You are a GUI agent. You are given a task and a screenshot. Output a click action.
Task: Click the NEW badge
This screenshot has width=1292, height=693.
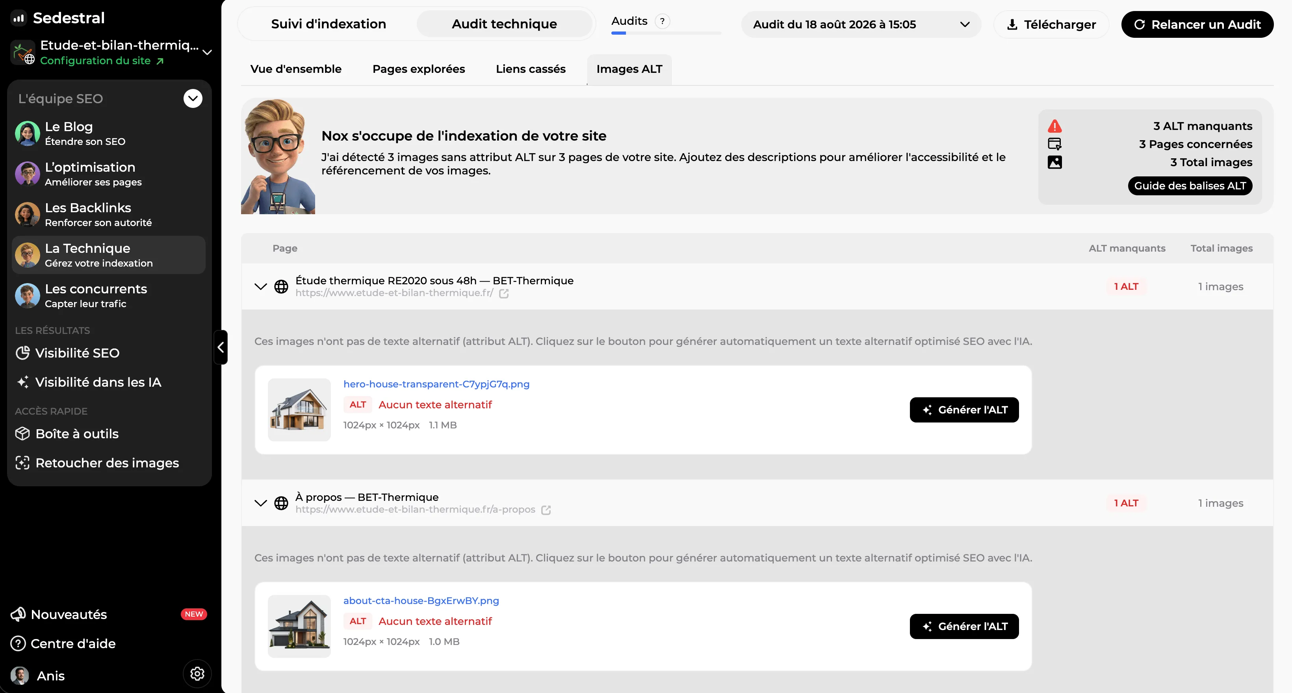[193, 614]
